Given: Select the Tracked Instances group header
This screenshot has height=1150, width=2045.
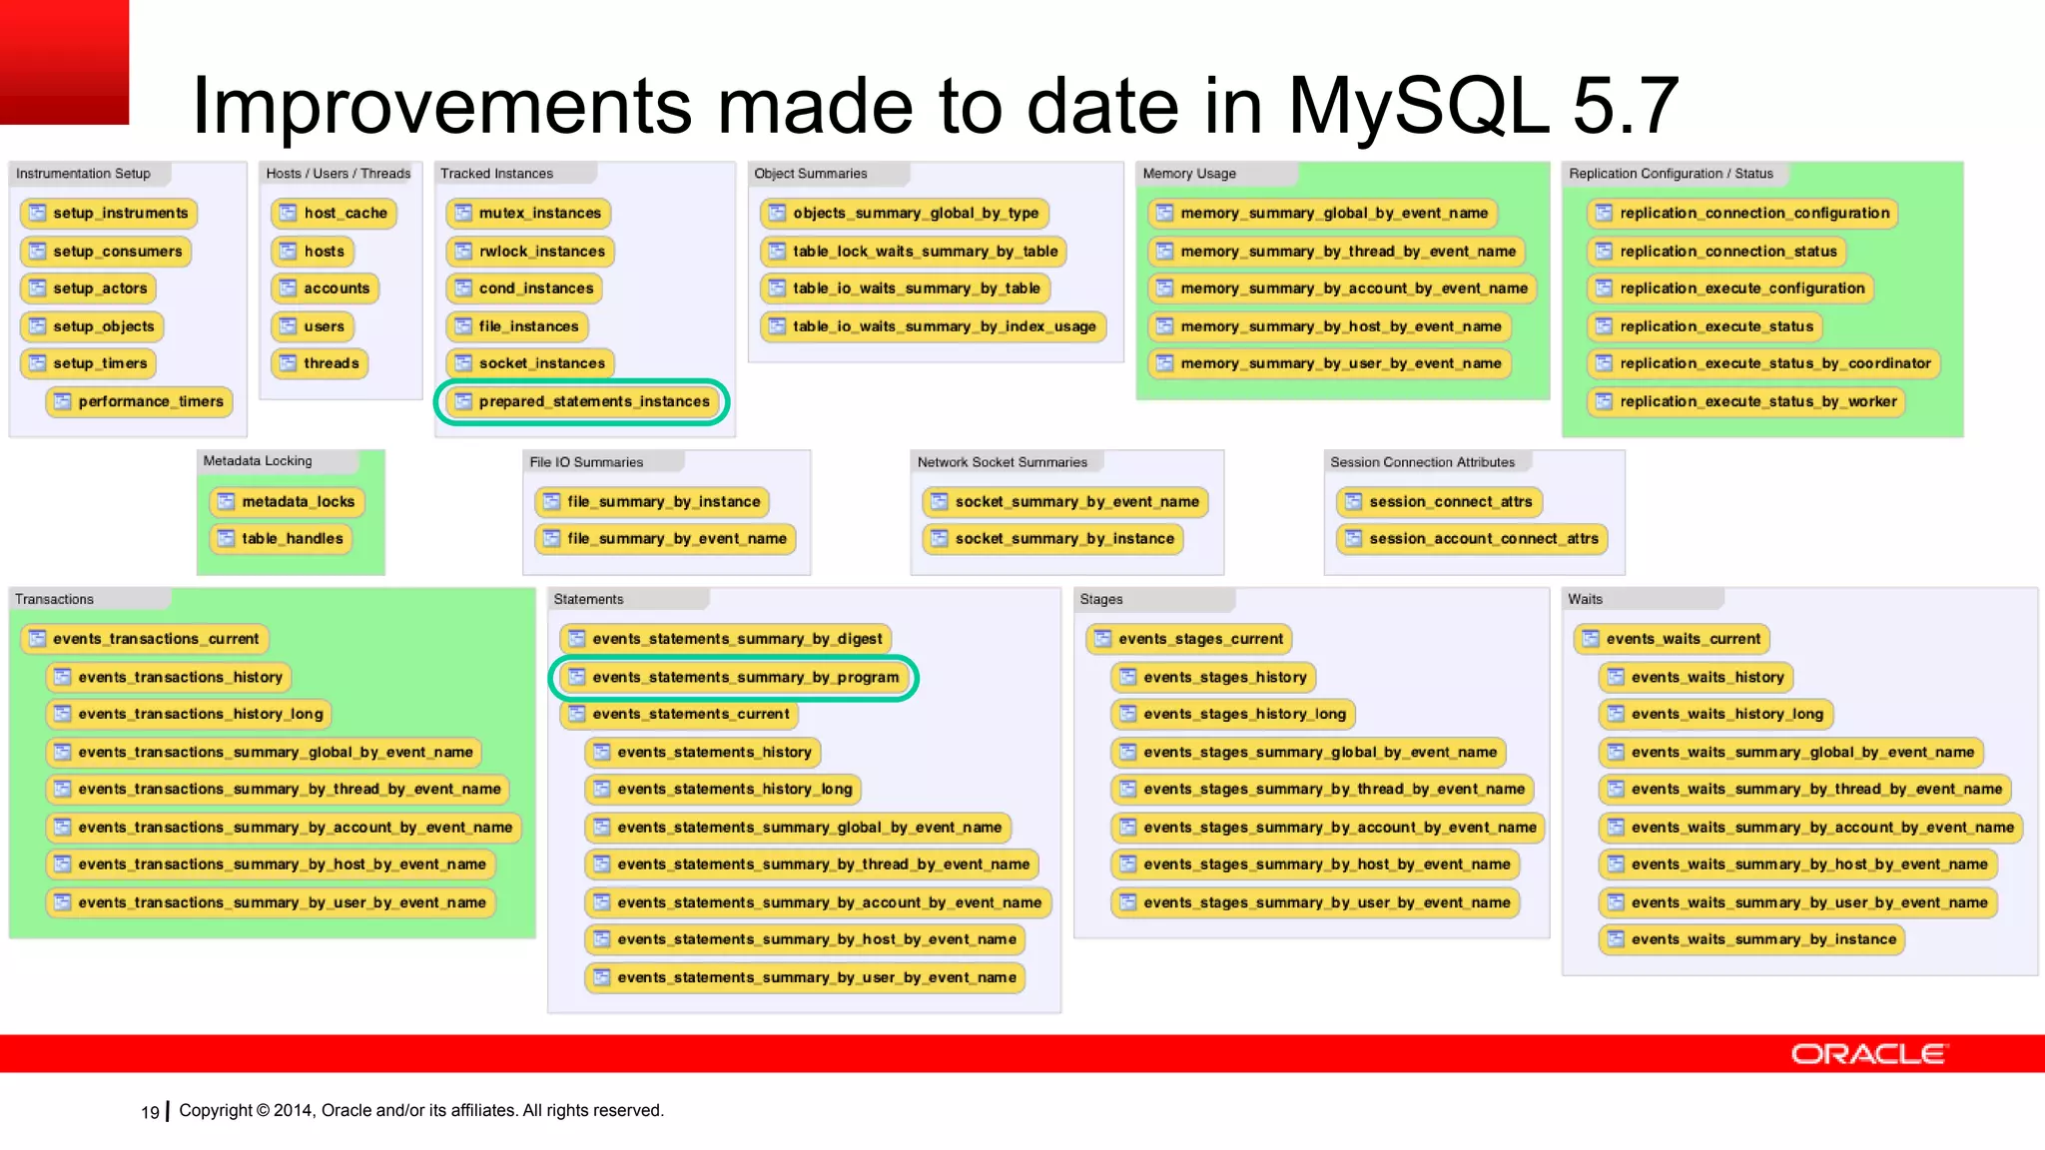Looking at the screenshot, I should click(x=496, y=174).
